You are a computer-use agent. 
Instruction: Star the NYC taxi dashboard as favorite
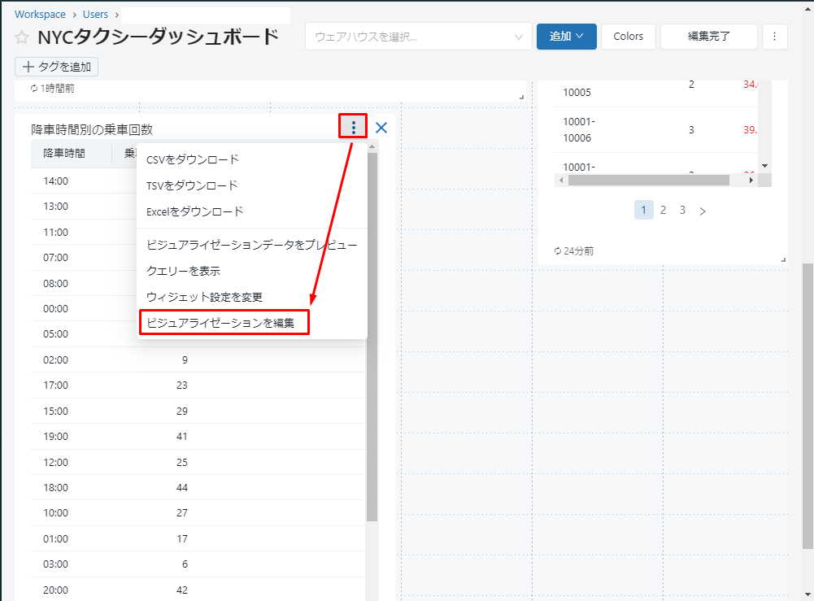22,38
